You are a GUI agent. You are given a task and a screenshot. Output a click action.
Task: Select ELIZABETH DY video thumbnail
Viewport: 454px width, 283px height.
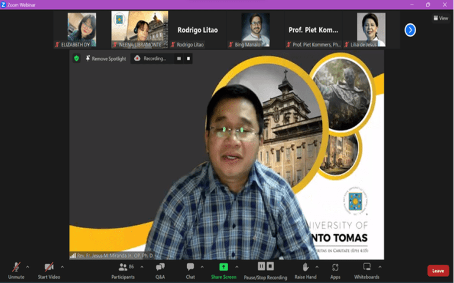[82, 30]
